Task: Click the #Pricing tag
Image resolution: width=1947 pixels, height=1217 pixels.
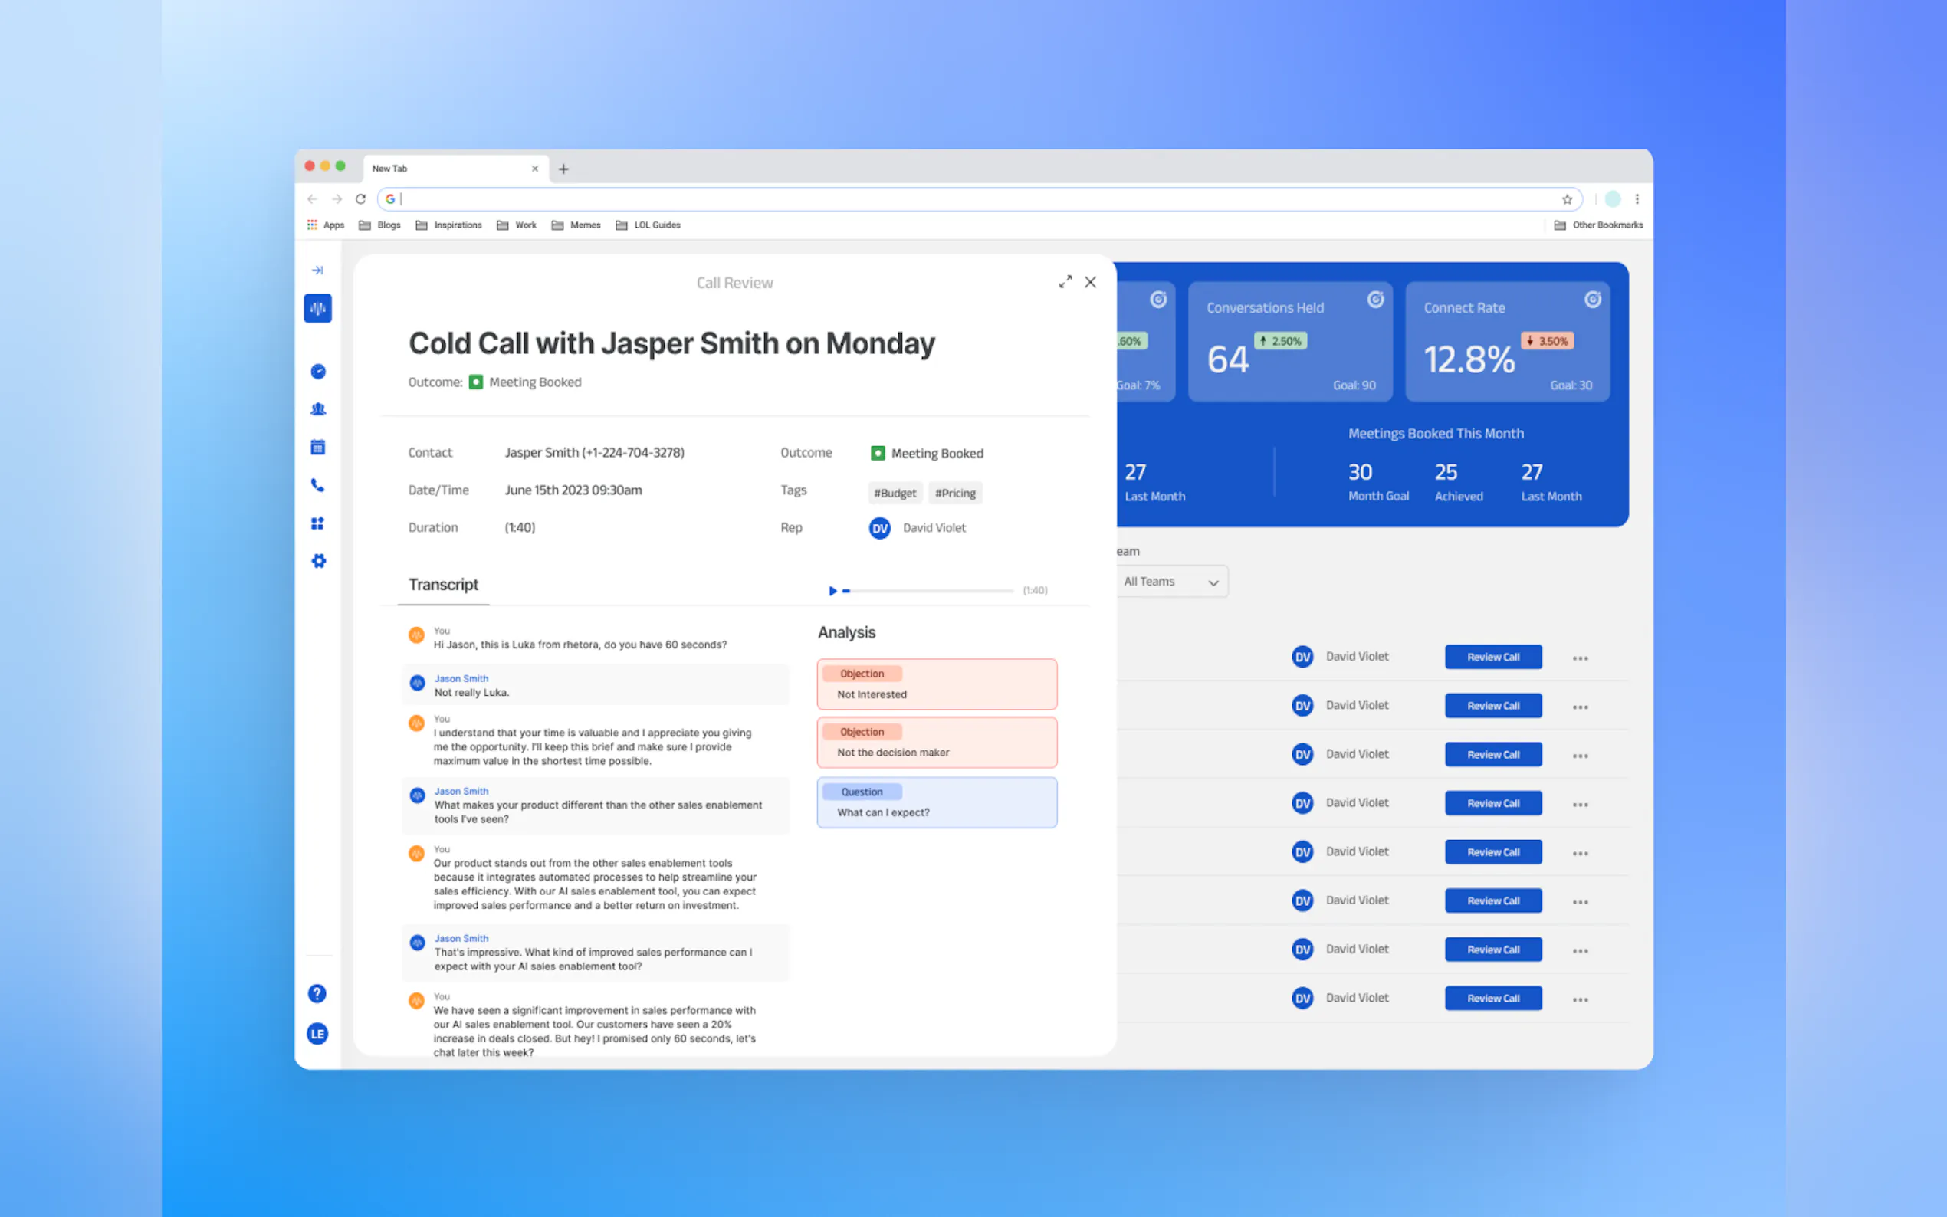Action: [x=954, y=493]
